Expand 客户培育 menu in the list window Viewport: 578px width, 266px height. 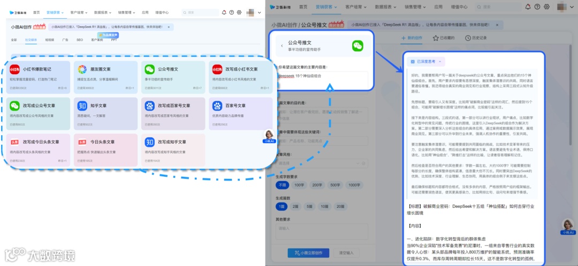79,12
